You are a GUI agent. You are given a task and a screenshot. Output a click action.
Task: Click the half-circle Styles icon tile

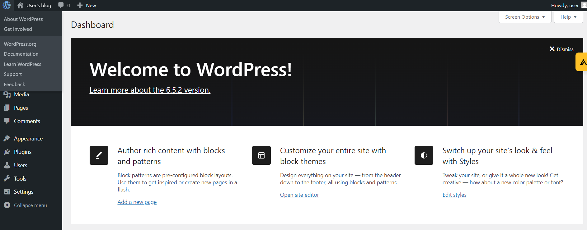point(424,155)
